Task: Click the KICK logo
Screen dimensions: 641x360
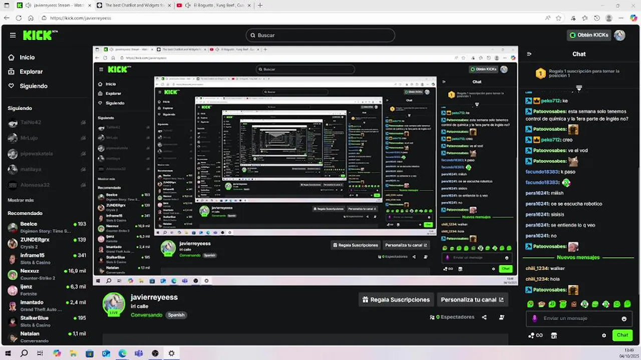Action: click(40, 35)
